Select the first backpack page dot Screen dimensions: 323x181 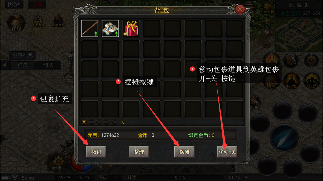point(84,122)
